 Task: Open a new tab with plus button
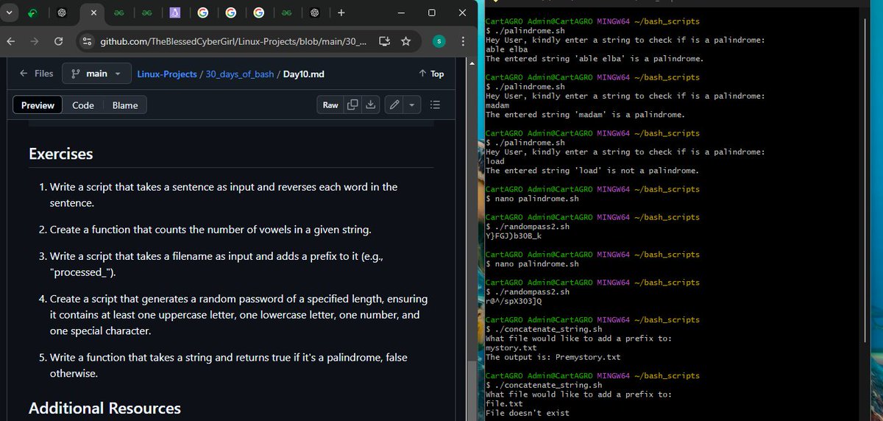pos(341,13)
